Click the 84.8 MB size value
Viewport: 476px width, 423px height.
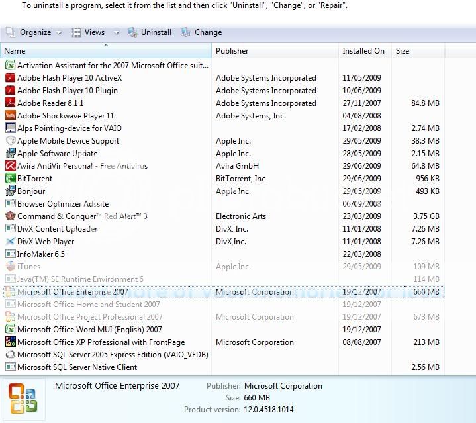pos(425,103)
